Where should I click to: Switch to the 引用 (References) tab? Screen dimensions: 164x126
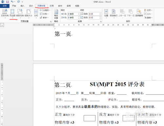click(51, 6)
